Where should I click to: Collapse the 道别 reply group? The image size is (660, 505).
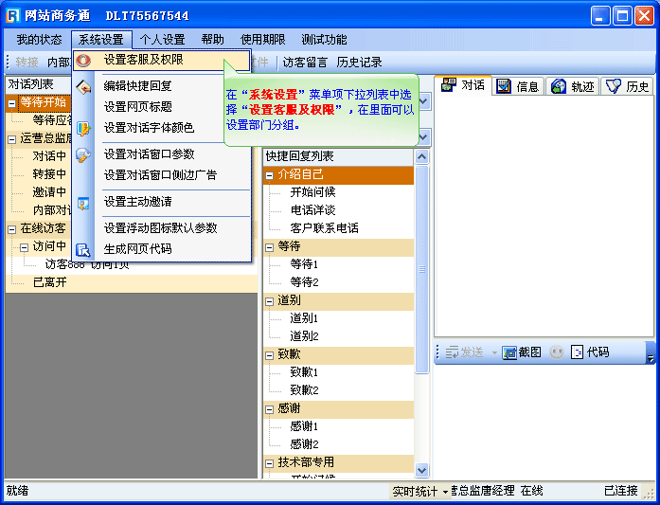[271, 301]
